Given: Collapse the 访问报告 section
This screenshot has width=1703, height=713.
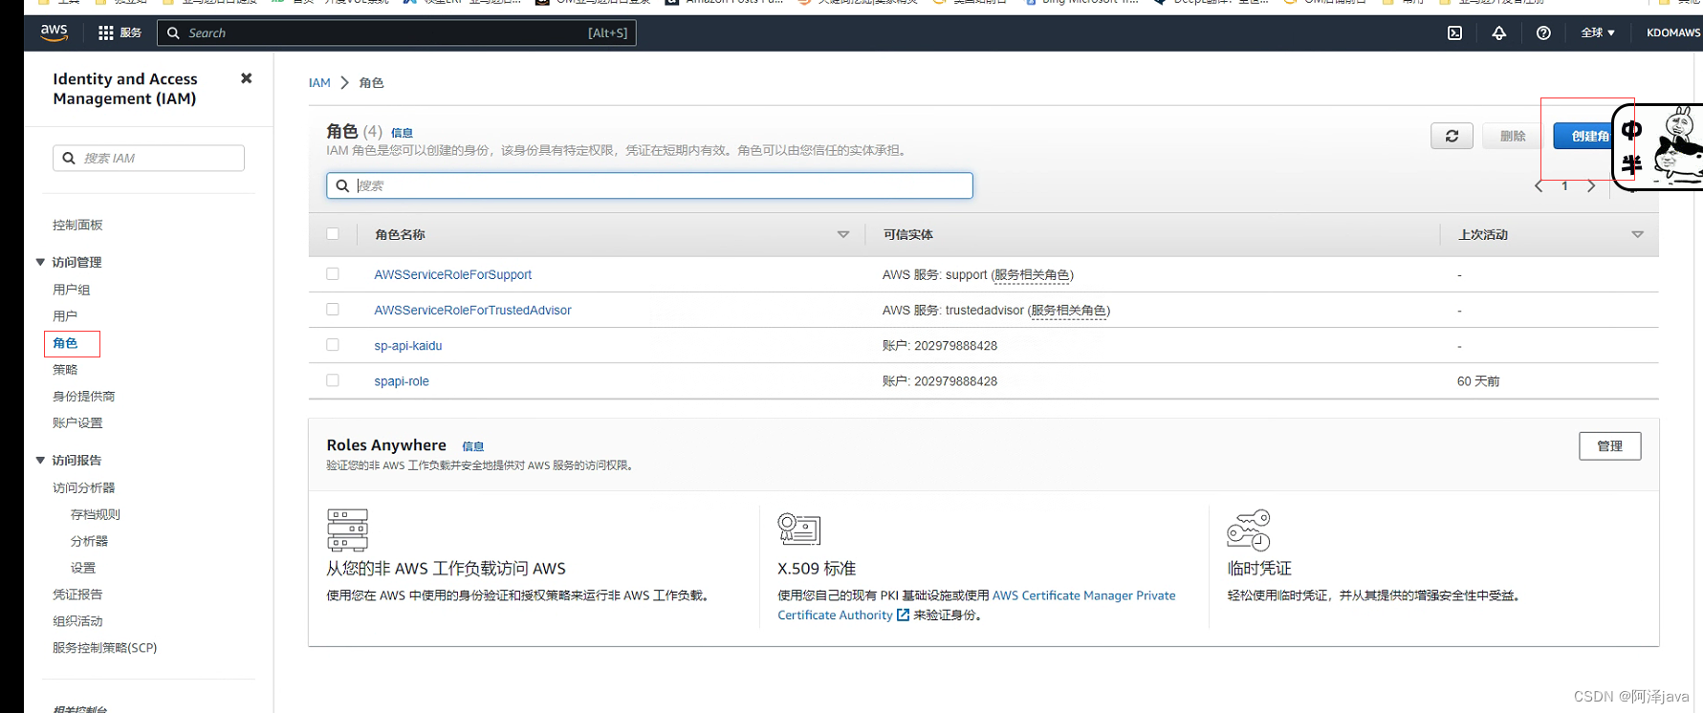Looking at the screenshot, I should [x=40, y=460].
